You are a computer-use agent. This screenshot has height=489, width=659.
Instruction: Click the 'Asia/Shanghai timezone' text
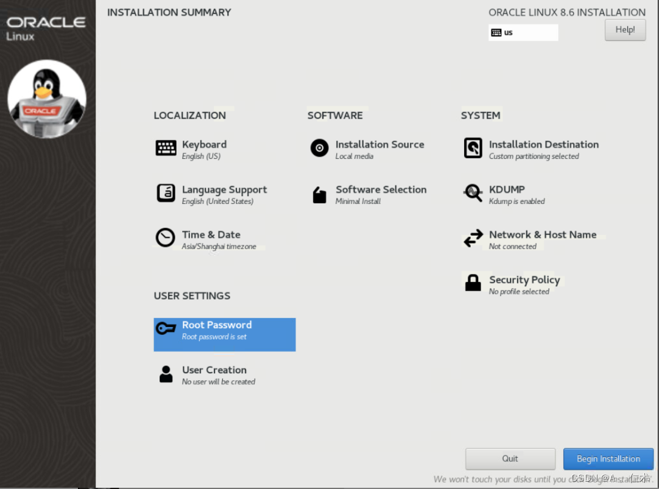[219, 247]
